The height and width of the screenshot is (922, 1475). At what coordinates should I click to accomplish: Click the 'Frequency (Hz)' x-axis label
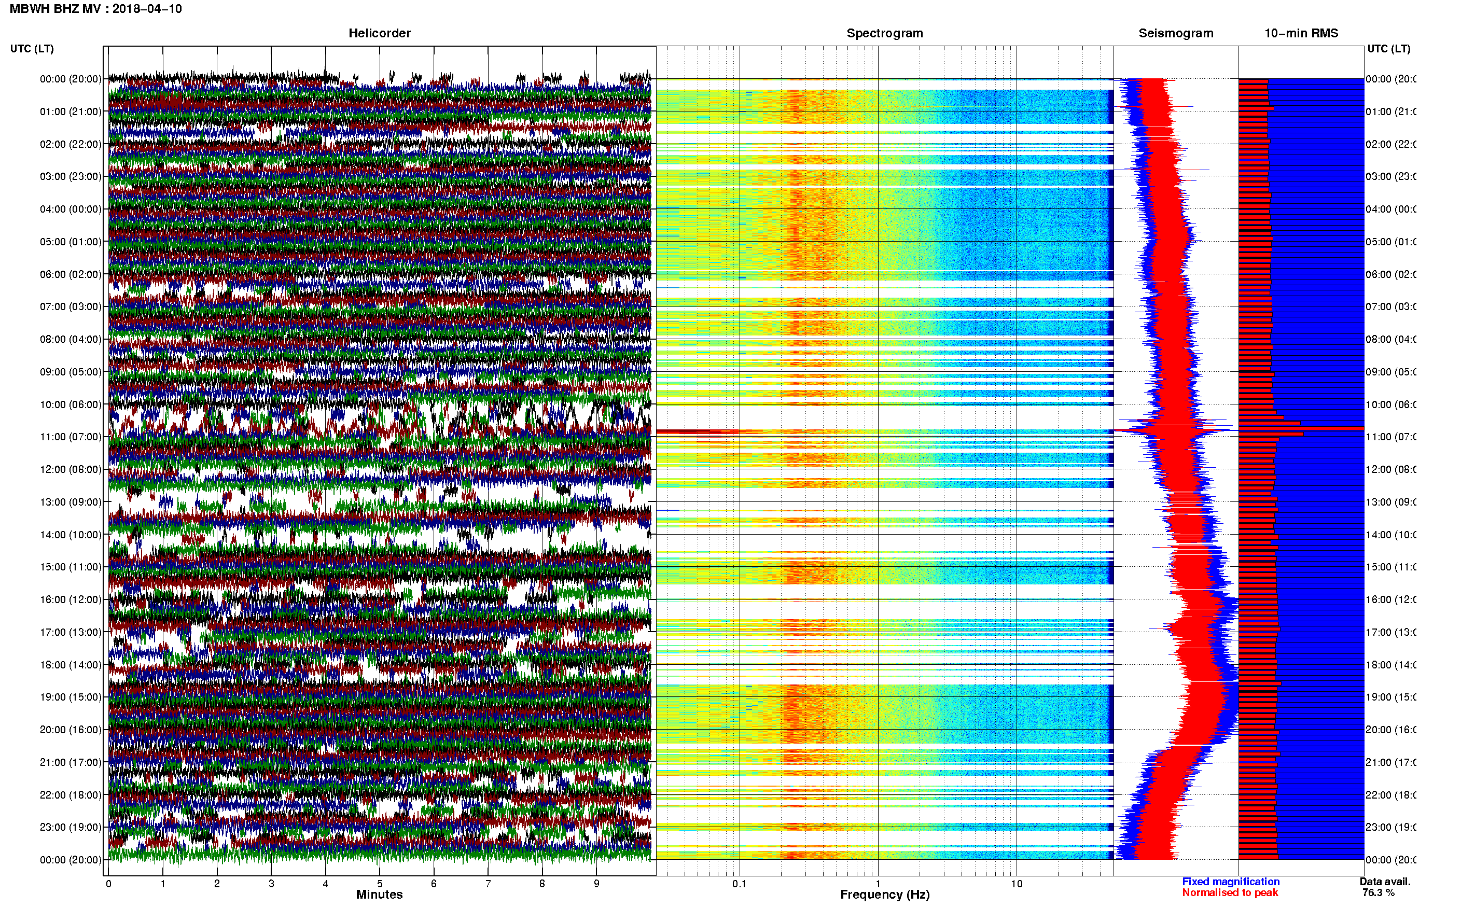(885, 895)
